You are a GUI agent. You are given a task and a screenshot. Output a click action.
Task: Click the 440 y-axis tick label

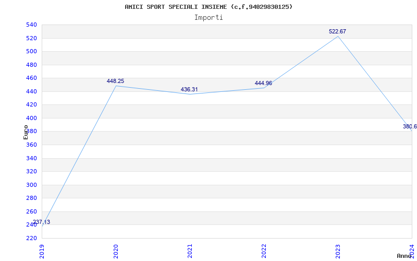tap(31, 91)
